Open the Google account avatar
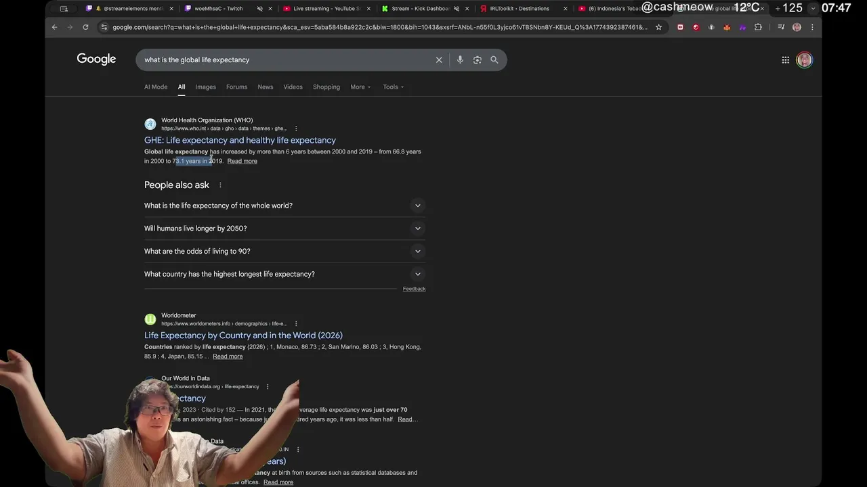Screen dimensions: 867x487 click(804, 60)
